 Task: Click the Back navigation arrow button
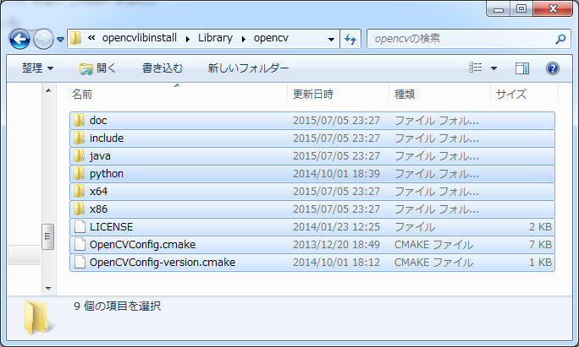(x=19, y=39)
